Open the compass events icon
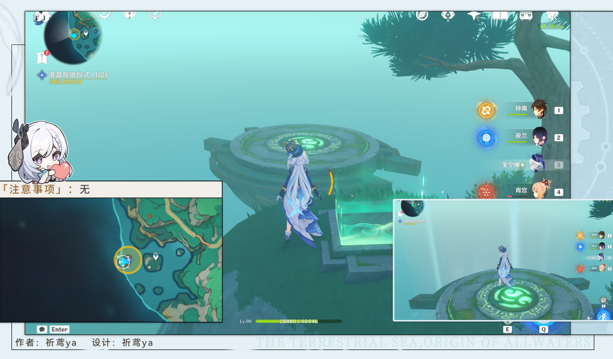 pyautogui.click(x=422, y=16)
